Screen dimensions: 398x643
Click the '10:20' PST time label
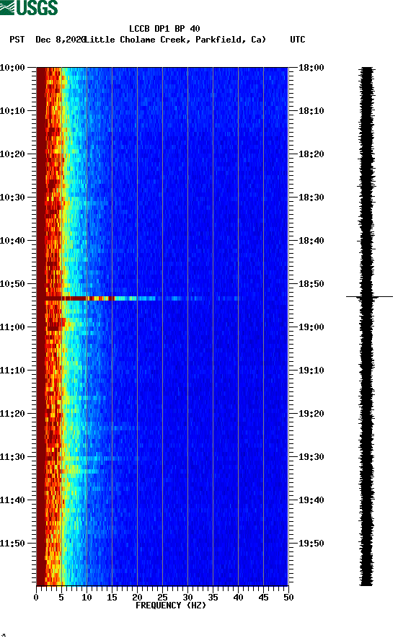tap(12, 154)
